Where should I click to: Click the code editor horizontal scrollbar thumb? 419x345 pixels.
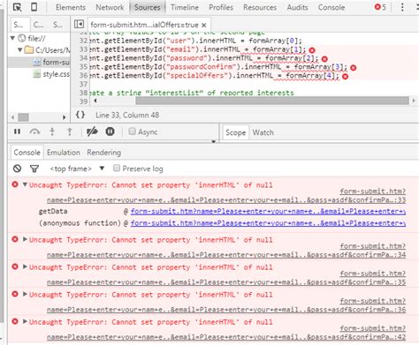click(x=272, y=101)
